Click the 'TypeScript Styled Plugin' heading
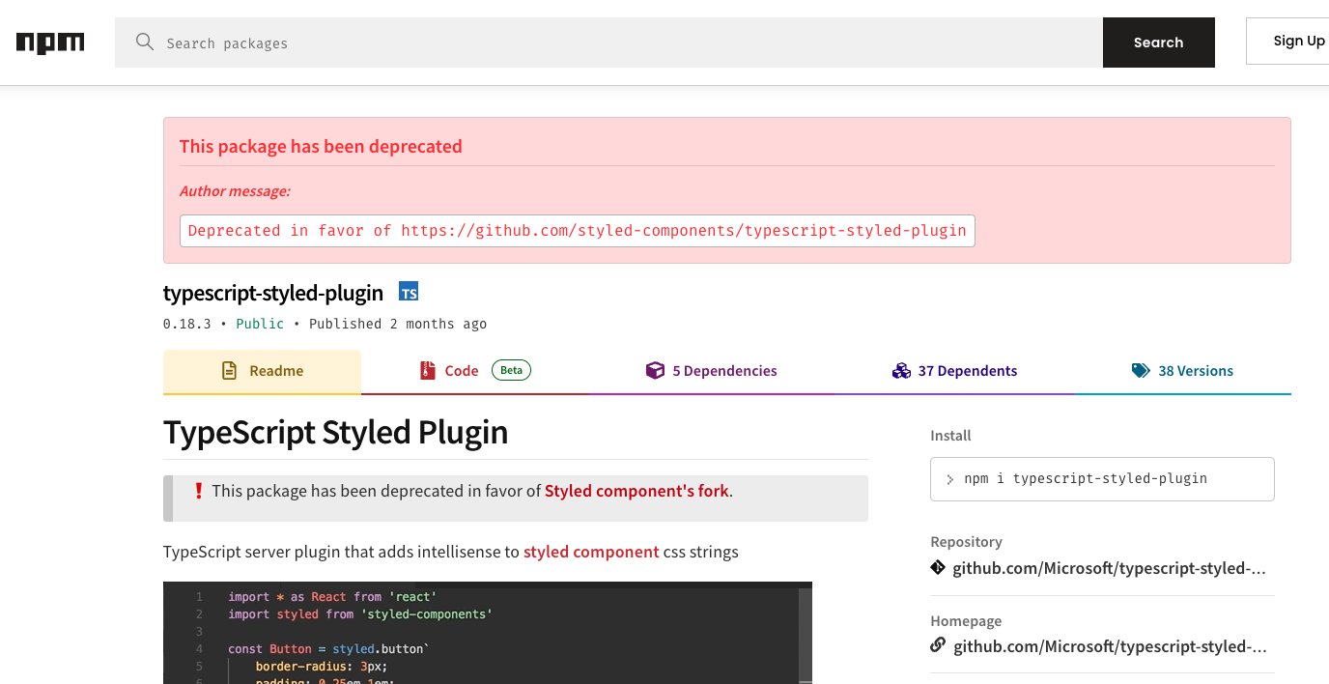Viewport: 1329px width, 684px height. 335,432
